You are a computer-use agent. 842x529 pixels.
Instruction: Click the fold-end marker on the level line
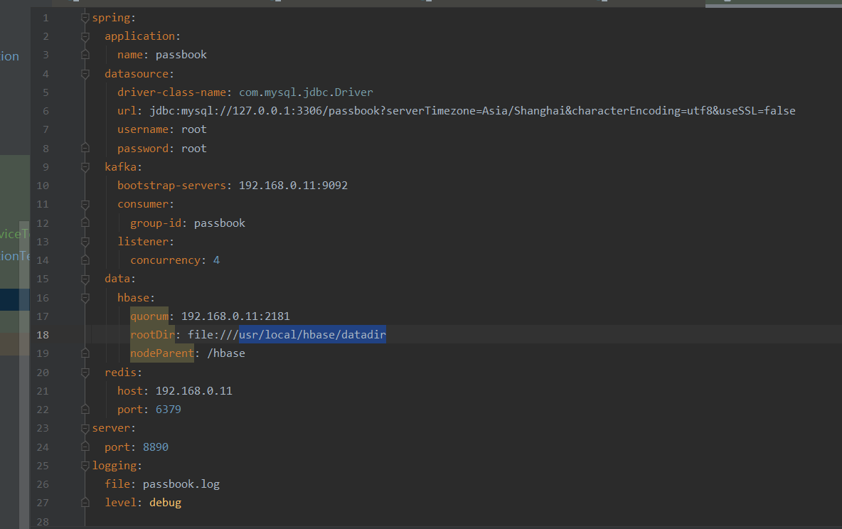[x=85, y=503]
